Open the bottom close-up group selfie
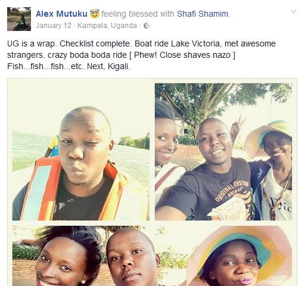The width and height of the screenshot is (302, 286). pos(152,256)
